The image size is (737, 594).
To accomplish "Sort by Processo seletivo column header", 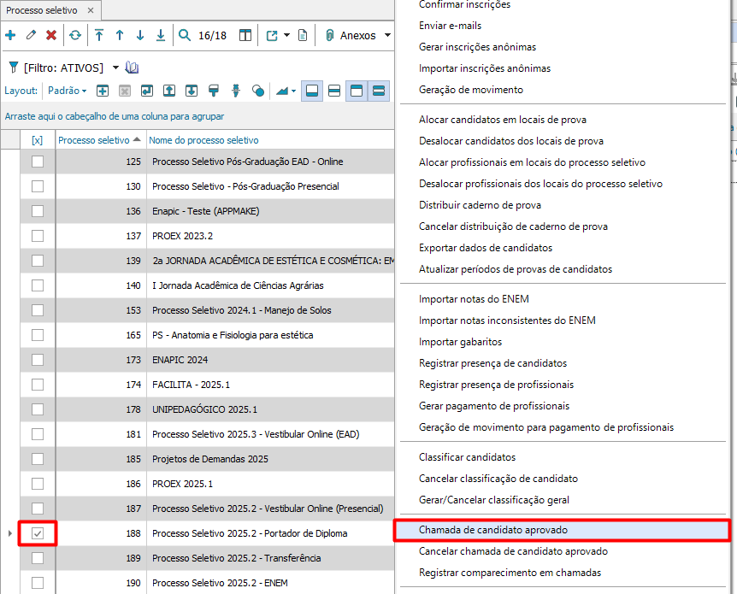I will coord(94,140).
